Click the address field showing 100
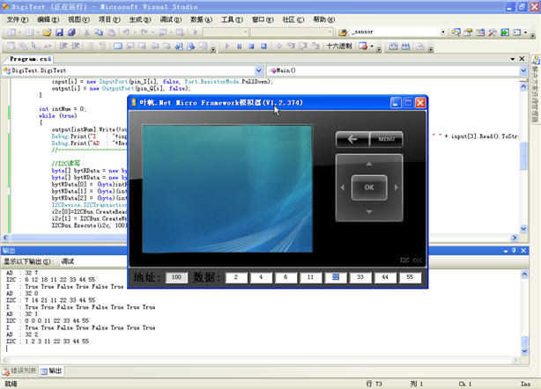Viewport: 541px width, 389px height. coord(176,277)
